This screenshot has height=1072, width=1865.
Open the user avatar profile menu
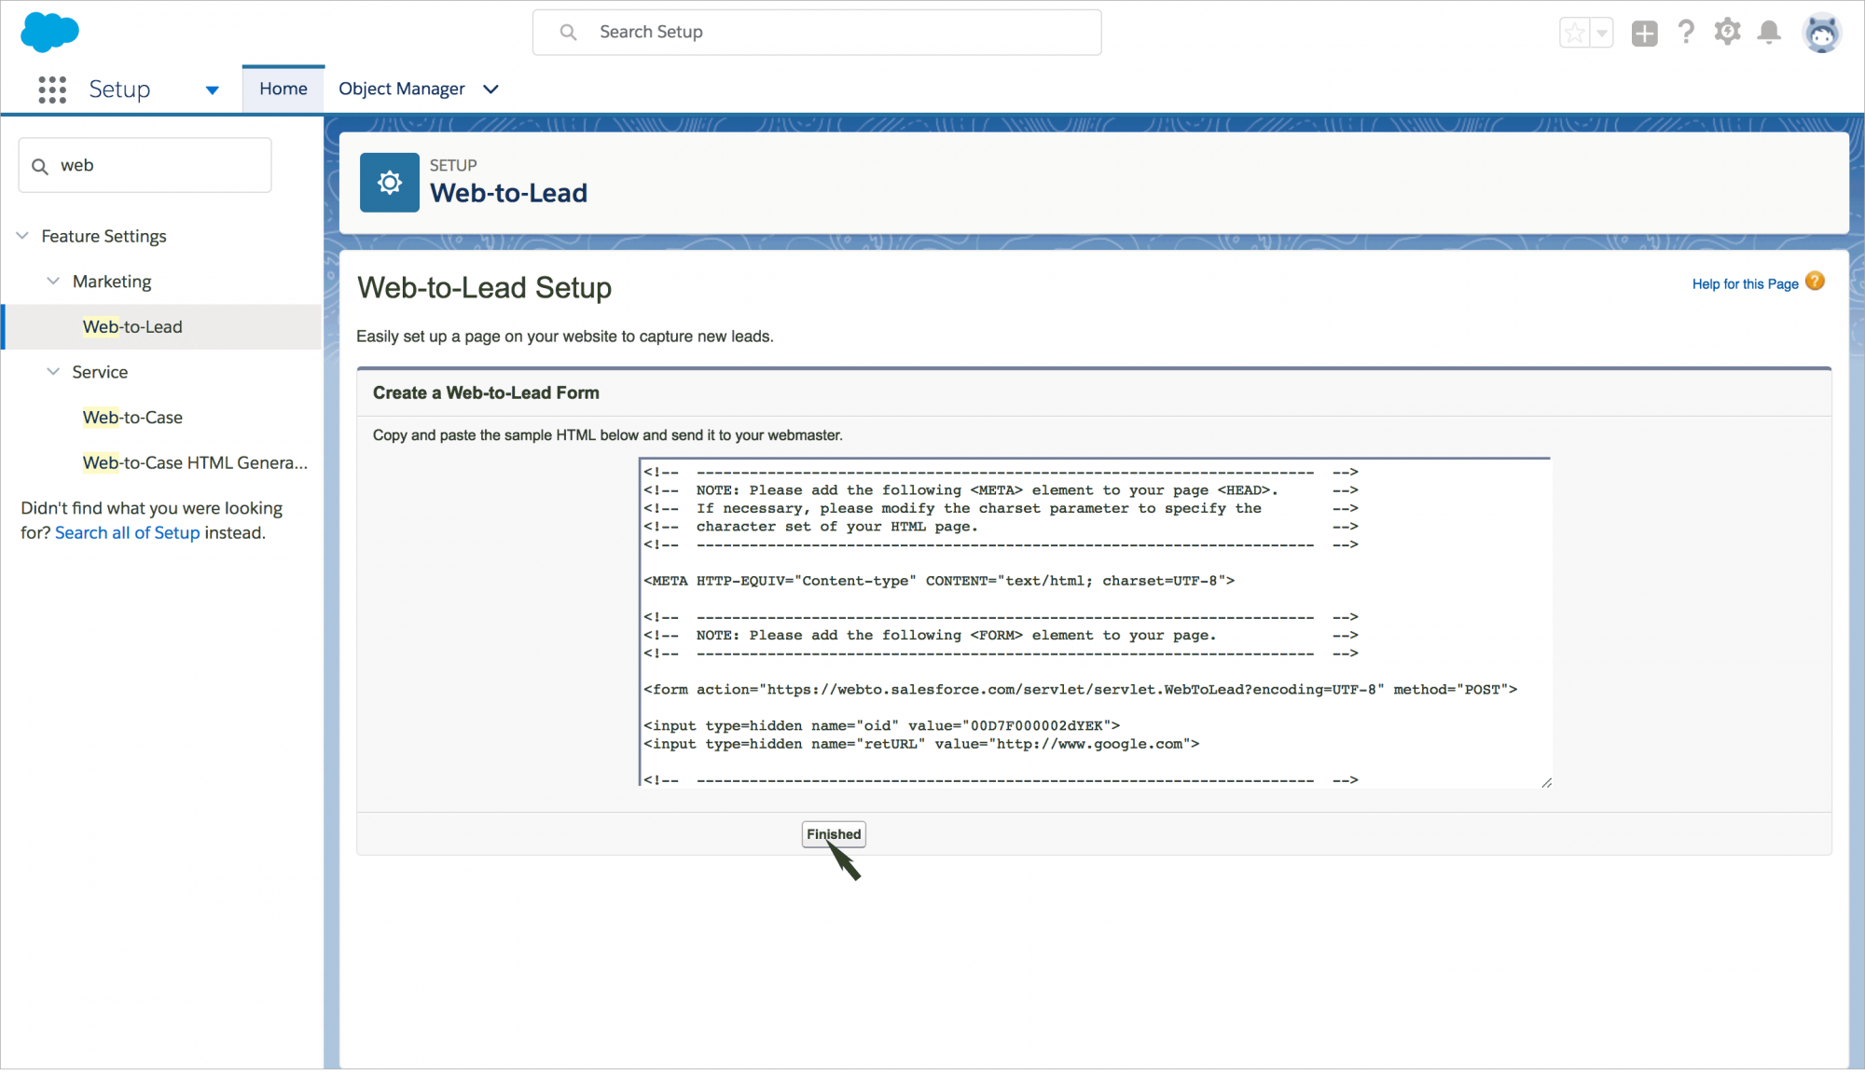click(x=1821, y=34)
